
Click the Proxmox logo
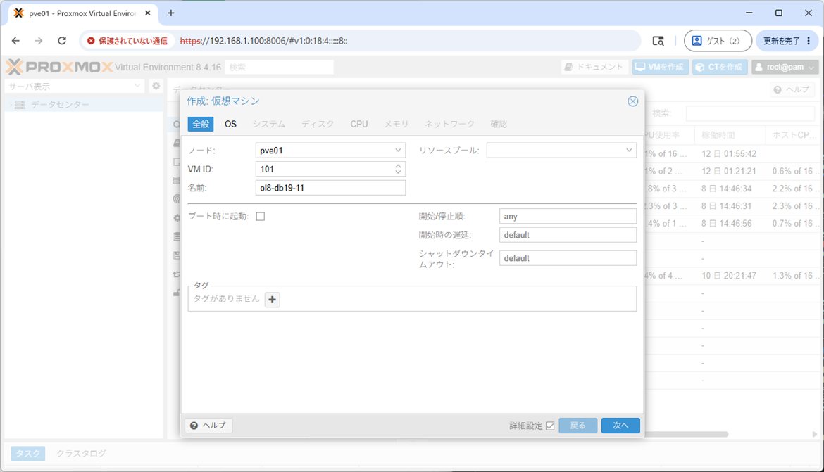59,67
